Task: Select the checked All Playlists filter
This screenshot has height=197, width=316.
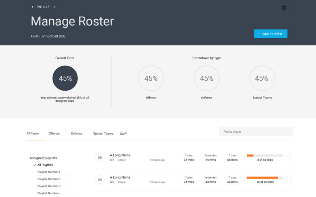Action: [x=45, y=165]
